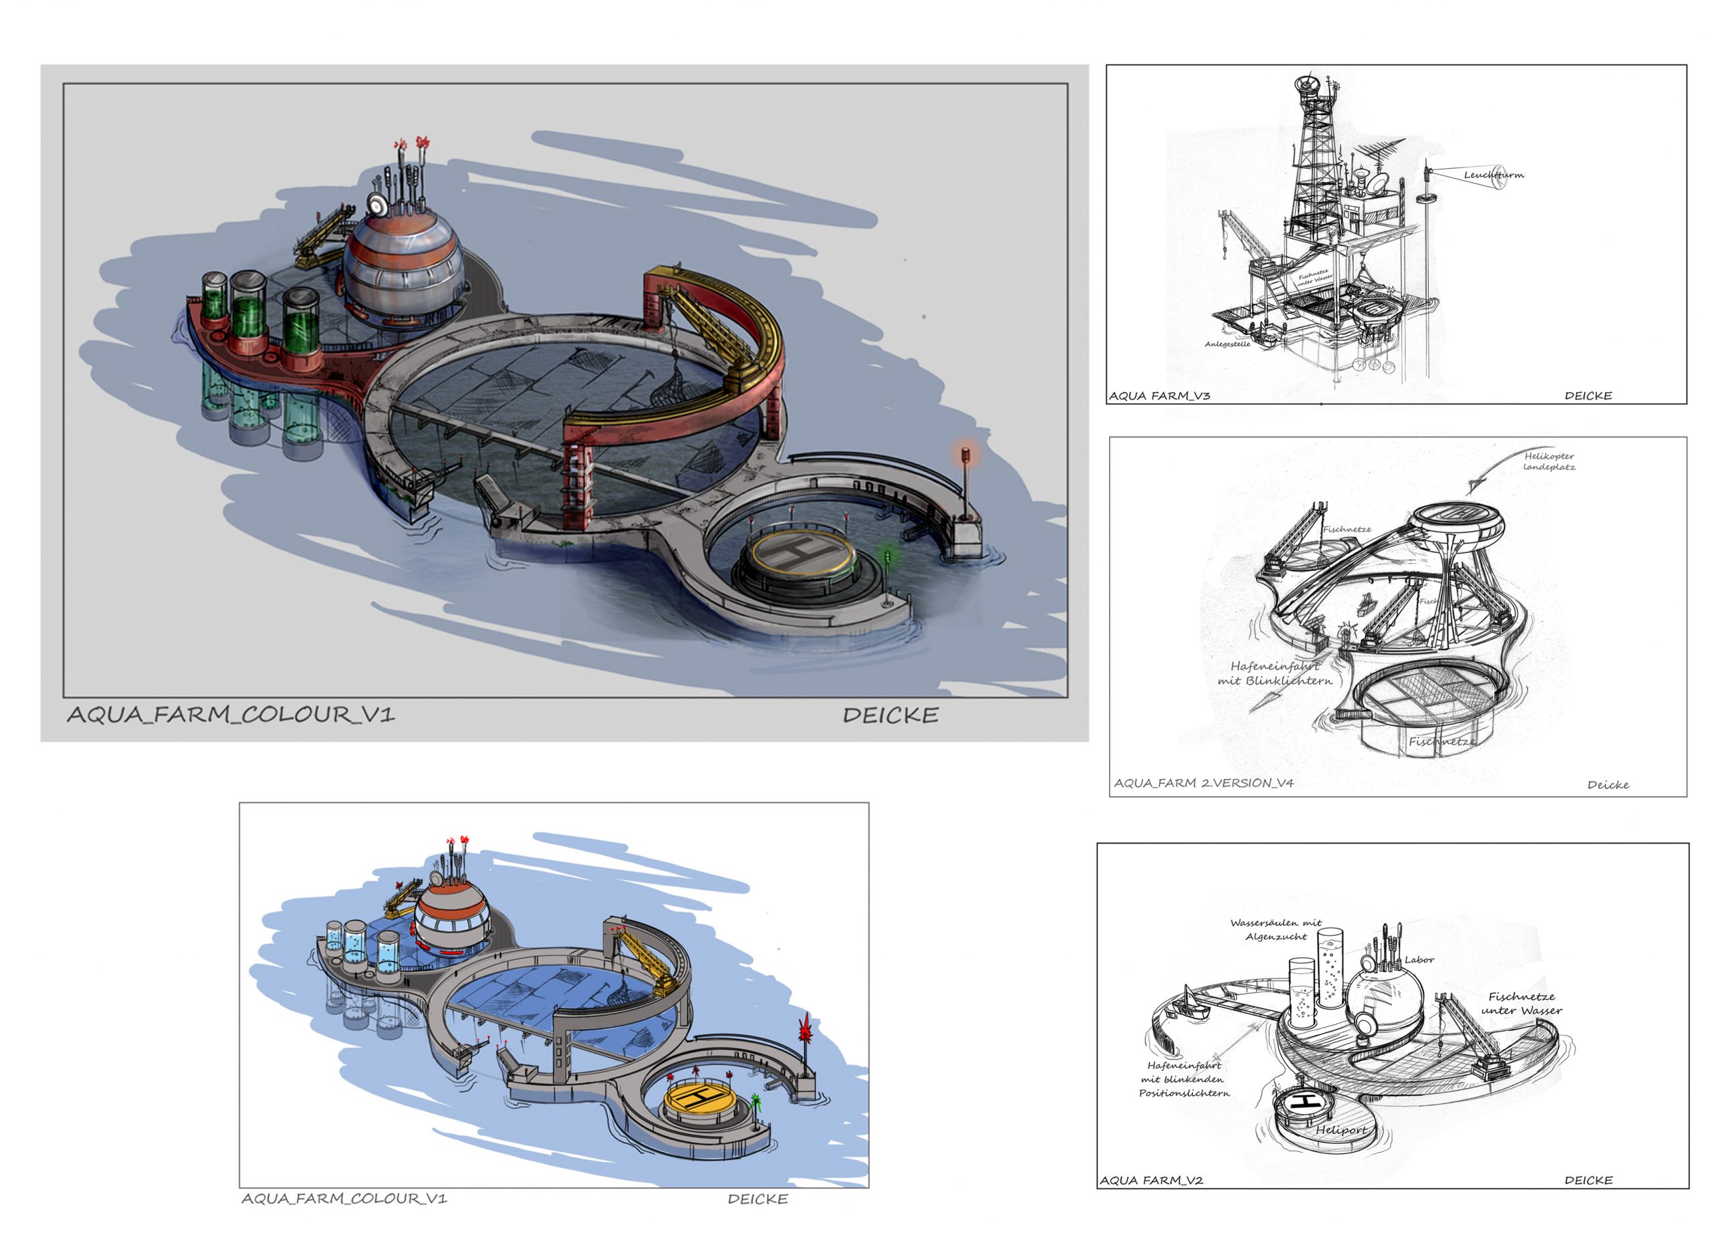Click the green harbor light near helipad
The image size is (1714, 1241).
pos(887,558)
